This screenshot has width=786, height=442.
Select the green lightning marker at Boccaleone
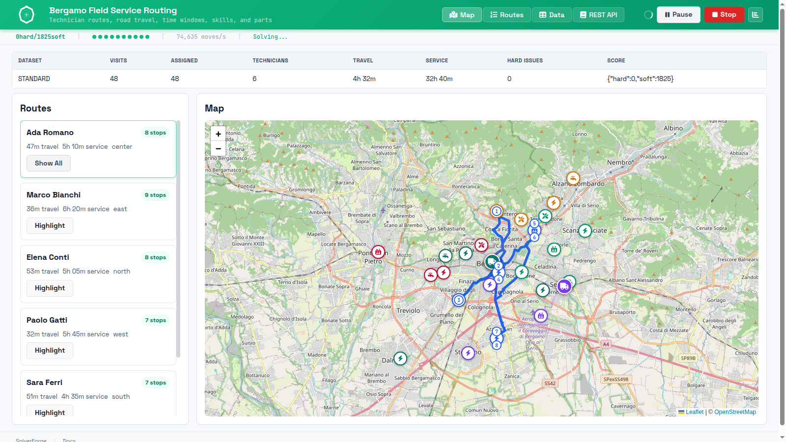tap(522, 272)
